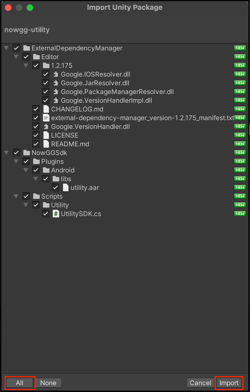Uncheck CHANGELOG.md from the import list
This screenshot has height=392, width=250.
pos(36,109)
